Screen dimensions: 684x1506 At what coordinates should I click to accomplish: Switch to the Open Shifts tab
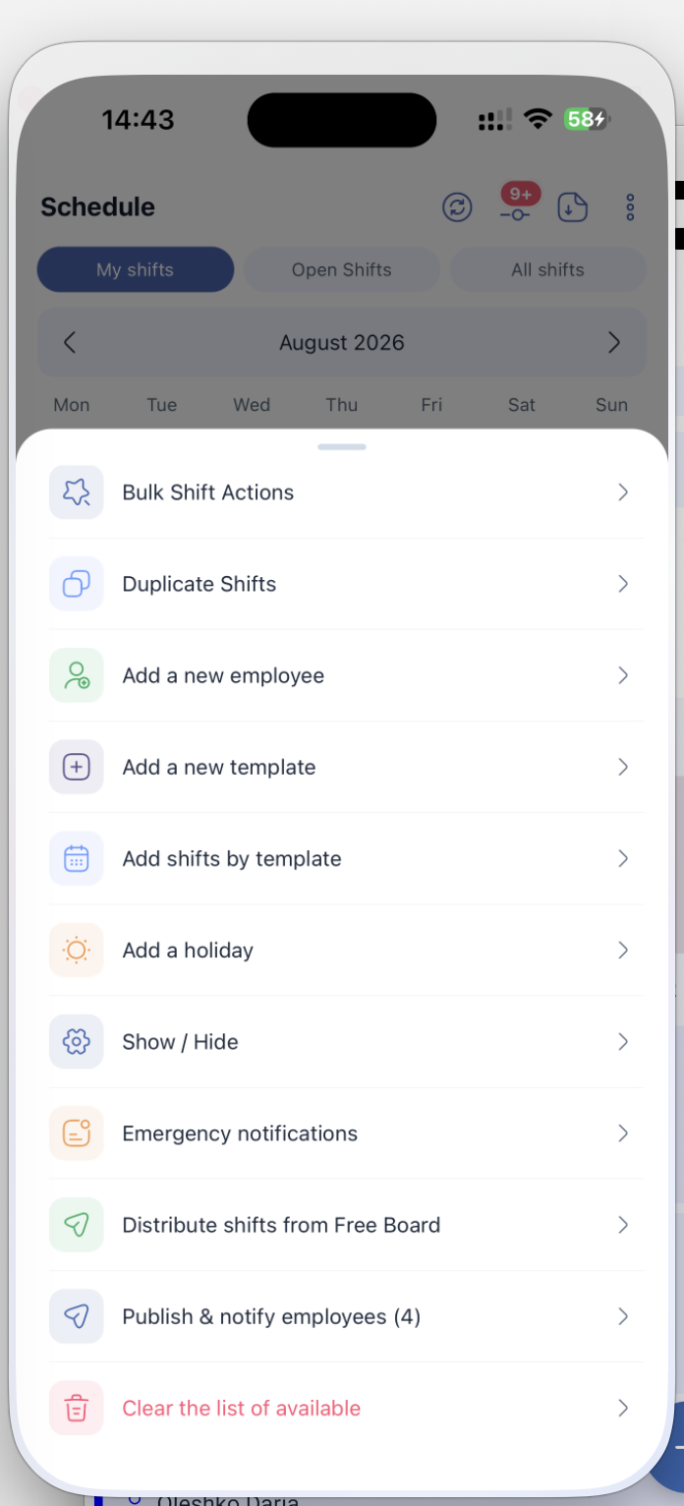(x=342, y=269)
